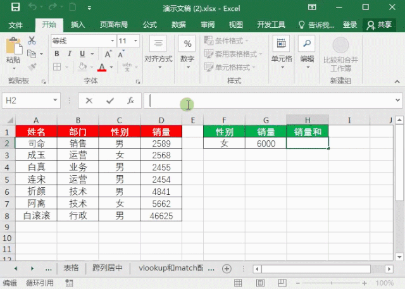This screenshot has width=405, height=289.
Task: Switch to the 插入 Insert tab
Action: [78, 25]
